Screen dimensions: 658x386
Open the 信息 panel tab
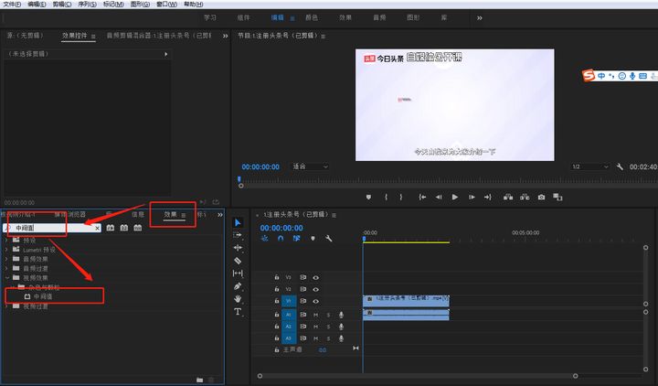(x=138, y=214)
